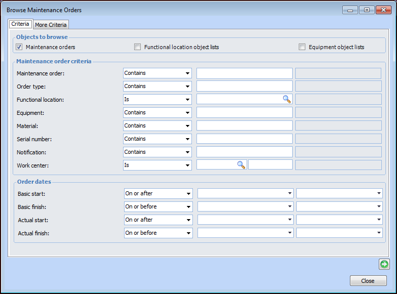Open the Basic finish date picker dropdown
Viewport: 397px width, 294px height.
click(x=245, y=206)
